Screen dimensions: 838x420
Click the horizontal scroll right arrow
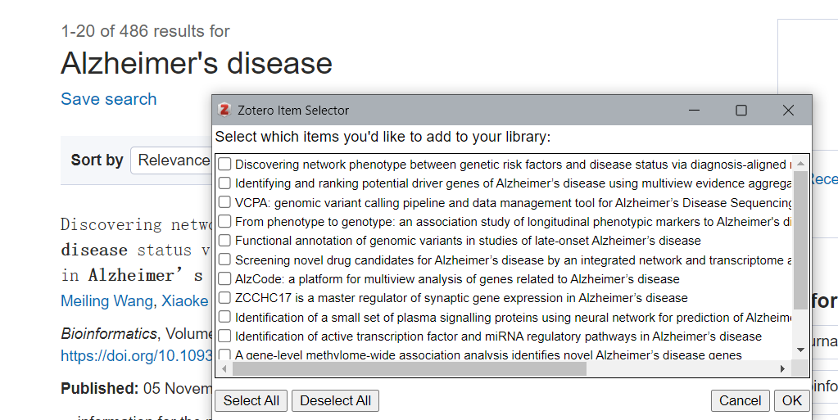coord(783,368)
